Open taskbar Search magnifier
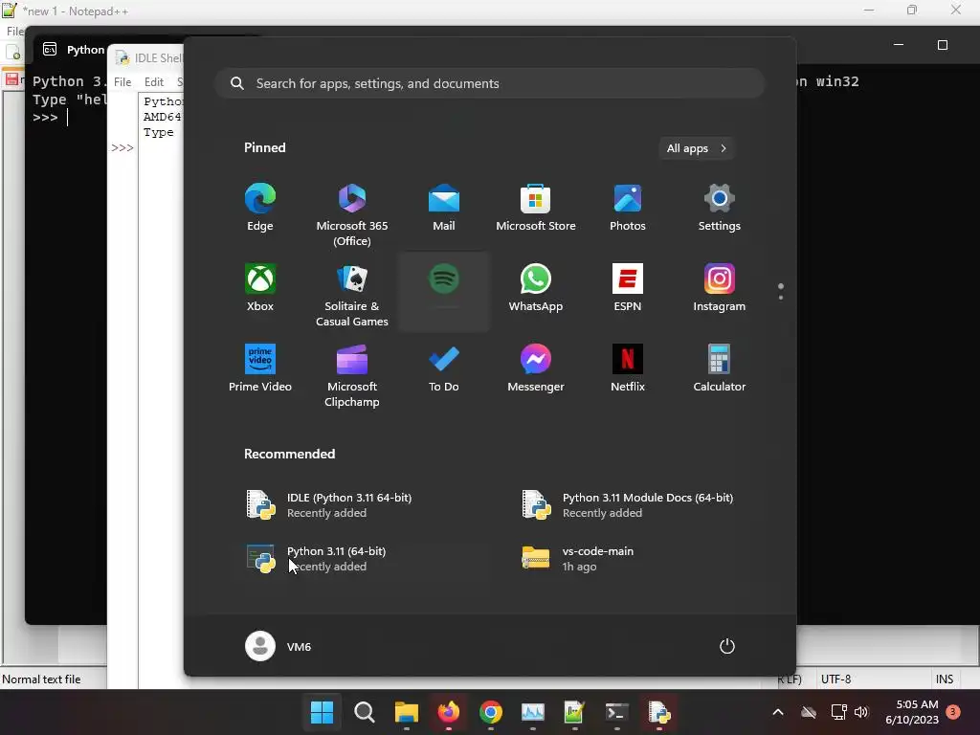The image size is (980, 735). pyautogui.click(x=365, y=712)
